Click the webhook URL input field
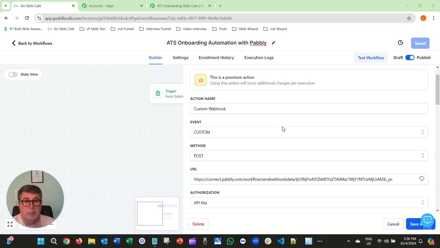This screenshot has height=248, width=440. tap(309, 179)
